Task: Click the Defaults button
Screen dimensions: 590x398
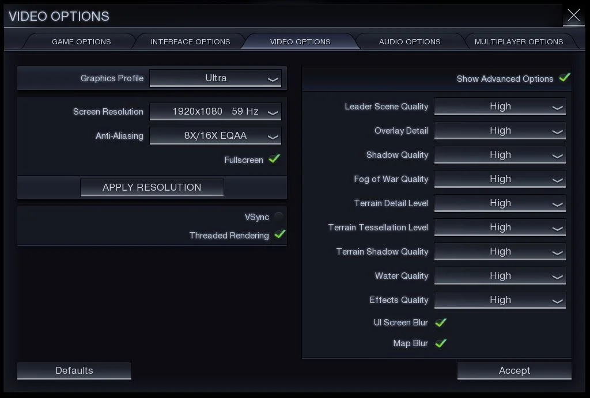Action: (74, 371)
